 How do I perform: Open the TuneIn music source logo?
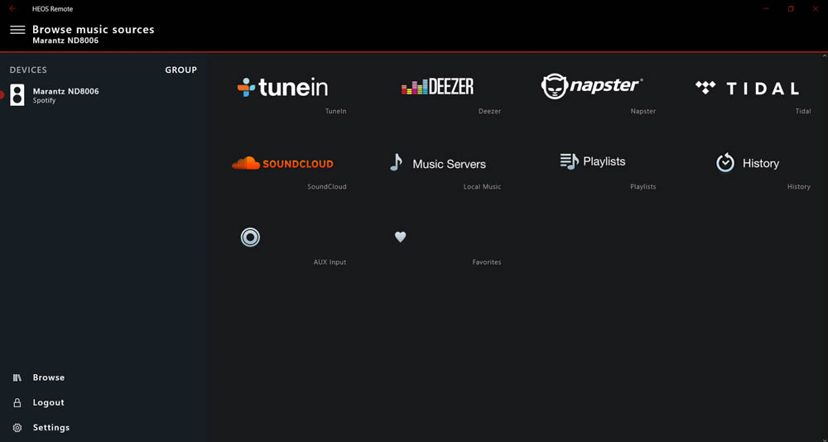(282, 87)
